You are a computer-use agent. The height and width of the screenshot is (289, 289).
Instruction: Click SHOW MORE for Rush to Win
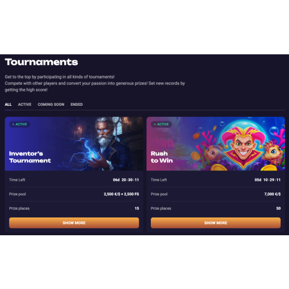pos(216,223)
